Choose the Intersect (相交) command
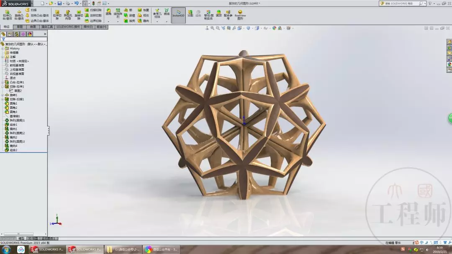The image size is (452, 254). (x=143, y=15)
